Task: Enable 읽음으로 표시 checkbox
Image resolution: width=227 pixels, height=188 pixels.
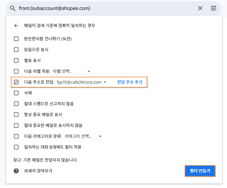Action: (x=16, y=49)
